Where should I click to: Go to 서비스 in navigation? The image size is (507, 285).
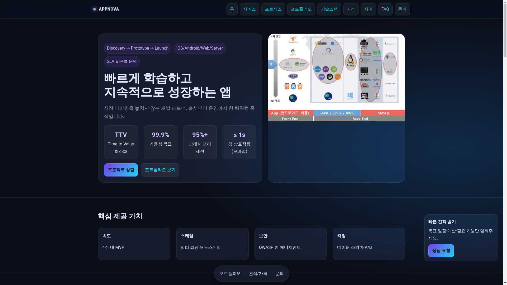tap(250, 9)
